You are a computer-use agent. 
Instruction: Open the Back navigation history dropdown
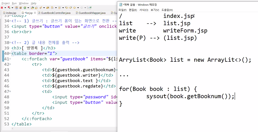[78, 8]
